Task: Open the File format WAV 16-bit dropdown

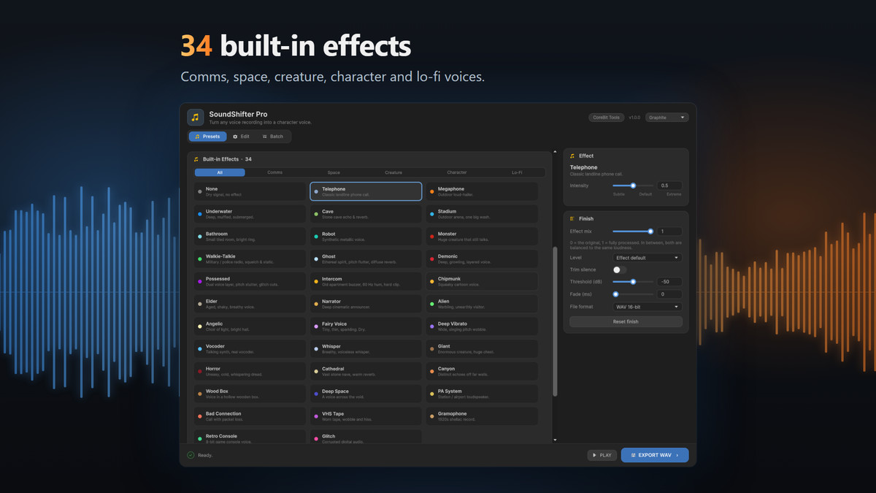Action: coord(648,307)
